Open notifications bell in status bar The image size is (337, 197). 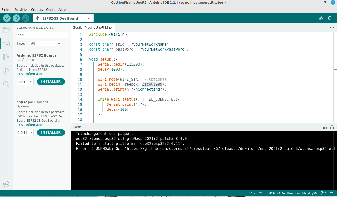coord(323,193)
